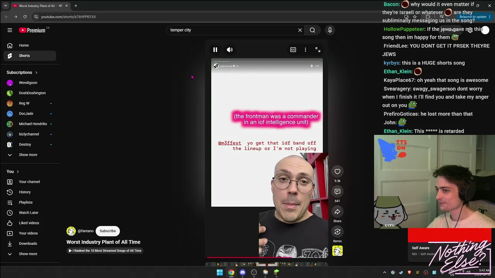
Task: Open the Short's more options menu
Action: (306, 50)
